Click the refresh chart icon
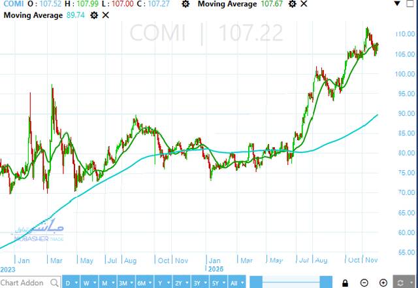This screenshot has height=288, width=418. pos(400,283)
